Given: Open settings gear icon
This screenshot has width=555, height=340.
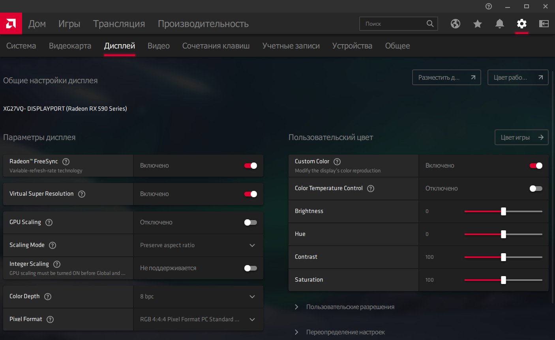Looking at the screenshot, I should click(522, 24).
